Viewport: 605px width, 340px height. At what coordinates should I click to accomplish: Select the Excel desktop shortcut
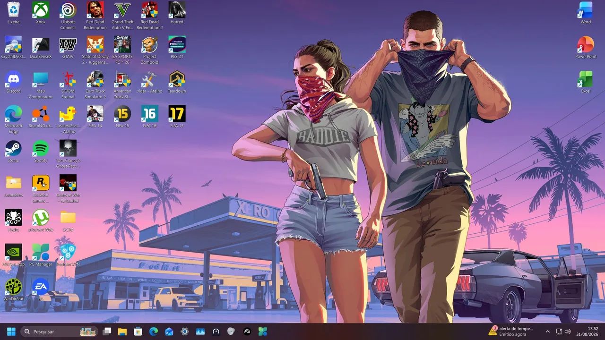pos(586,82)
